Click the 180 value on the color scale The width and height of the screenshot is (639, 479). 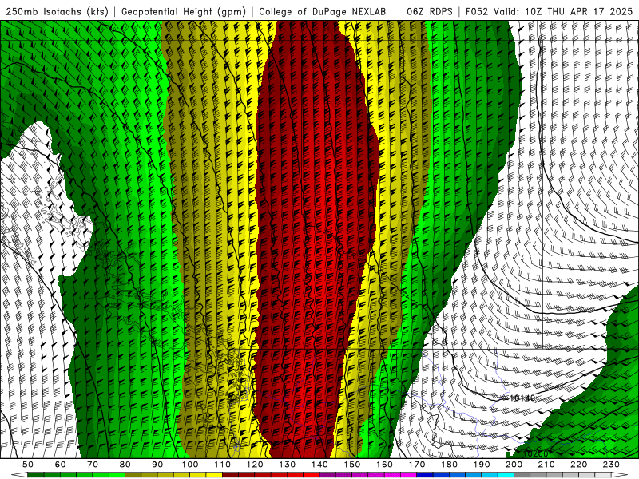[x=450, y=465]
